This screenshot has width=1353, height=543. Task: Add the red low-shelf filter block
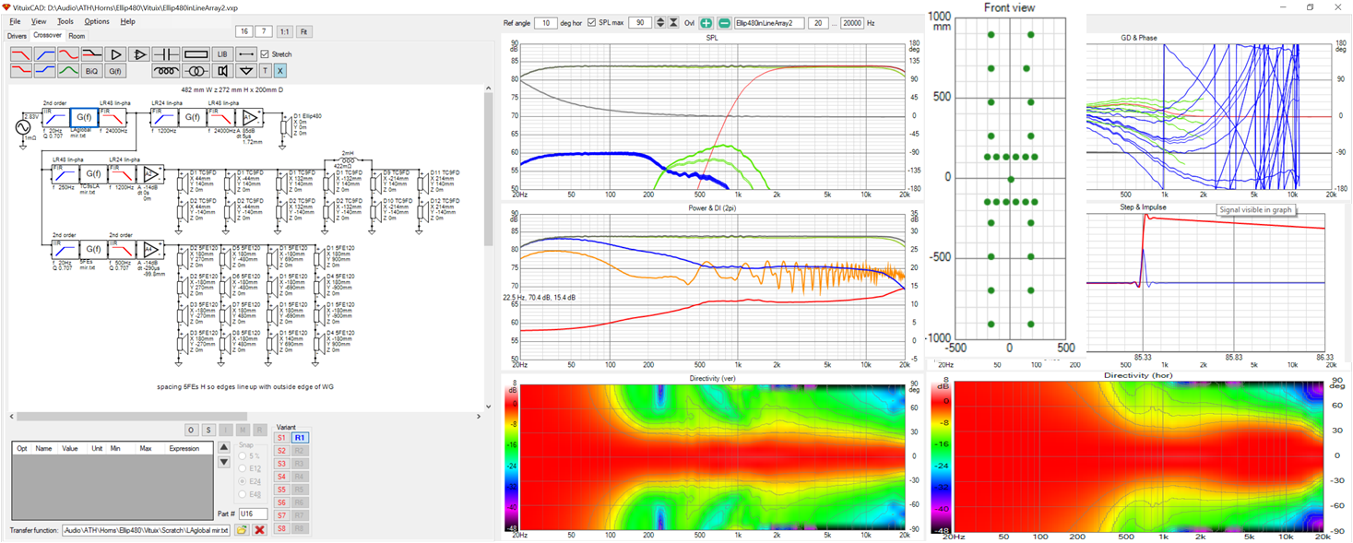tap(21, 70)
